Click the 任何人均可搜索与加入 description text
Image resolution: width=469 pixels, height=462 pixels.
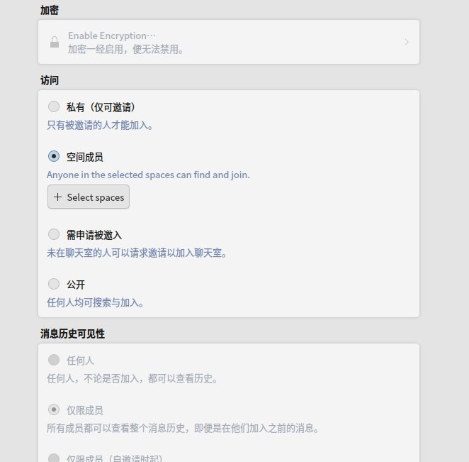[95, 302]
